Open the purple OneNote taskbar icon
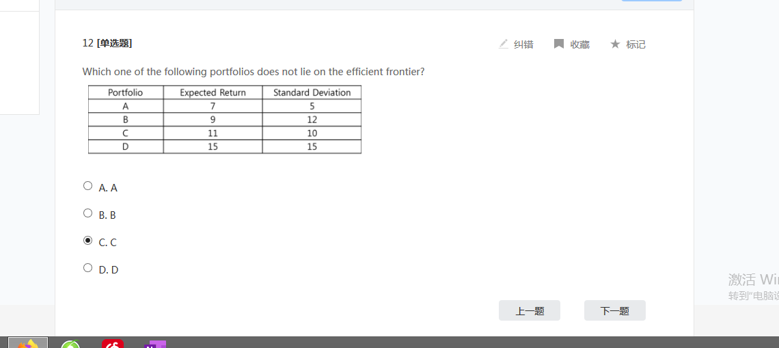 (155, 344)
